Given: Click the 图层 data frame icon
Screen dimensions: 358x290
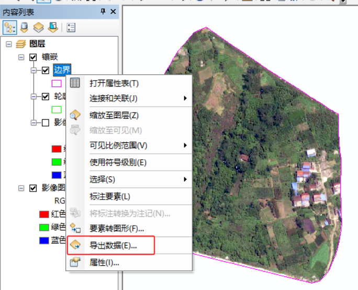Looking at the screenshot, I should pyautogui.click(x=21, y=44).
